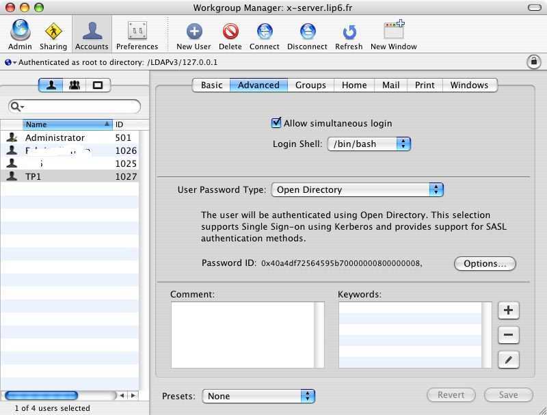Add a keyword with the plus button

[508, 310]
